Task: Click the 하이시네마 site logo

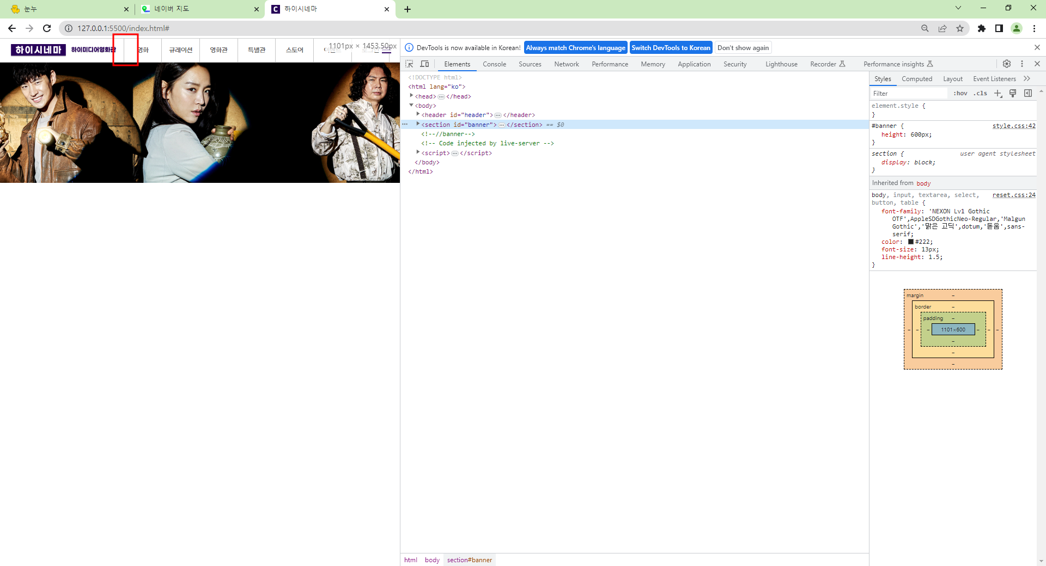Action: click(38, 50)
